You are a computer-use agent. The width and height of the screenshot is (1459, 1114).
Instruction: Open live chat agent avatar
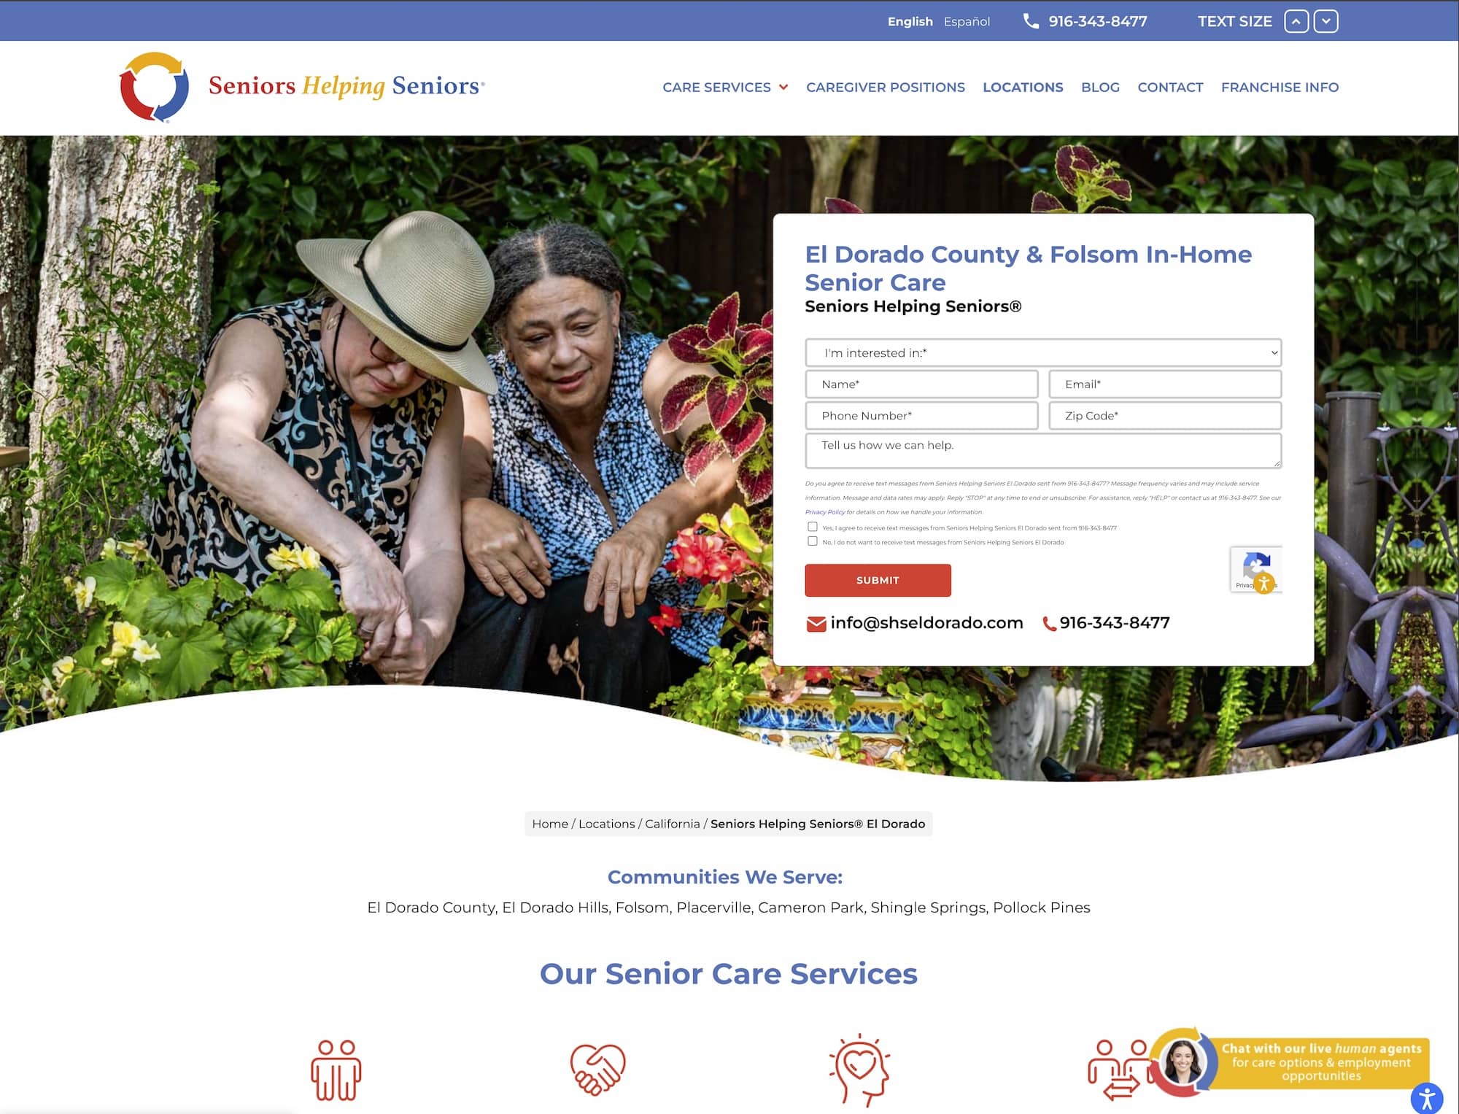point(1183,1062)
